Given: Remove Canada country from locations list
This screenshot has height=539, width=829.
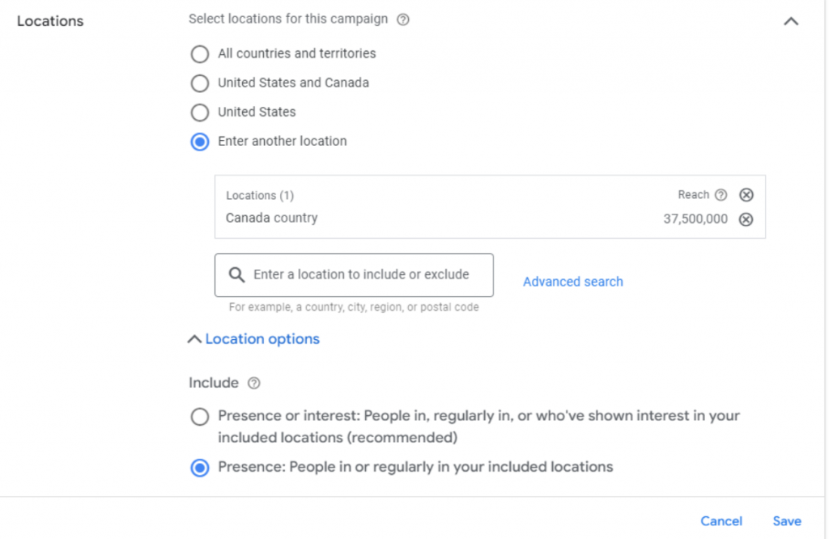Looking at the screenshot, I should tap(746, 219).
